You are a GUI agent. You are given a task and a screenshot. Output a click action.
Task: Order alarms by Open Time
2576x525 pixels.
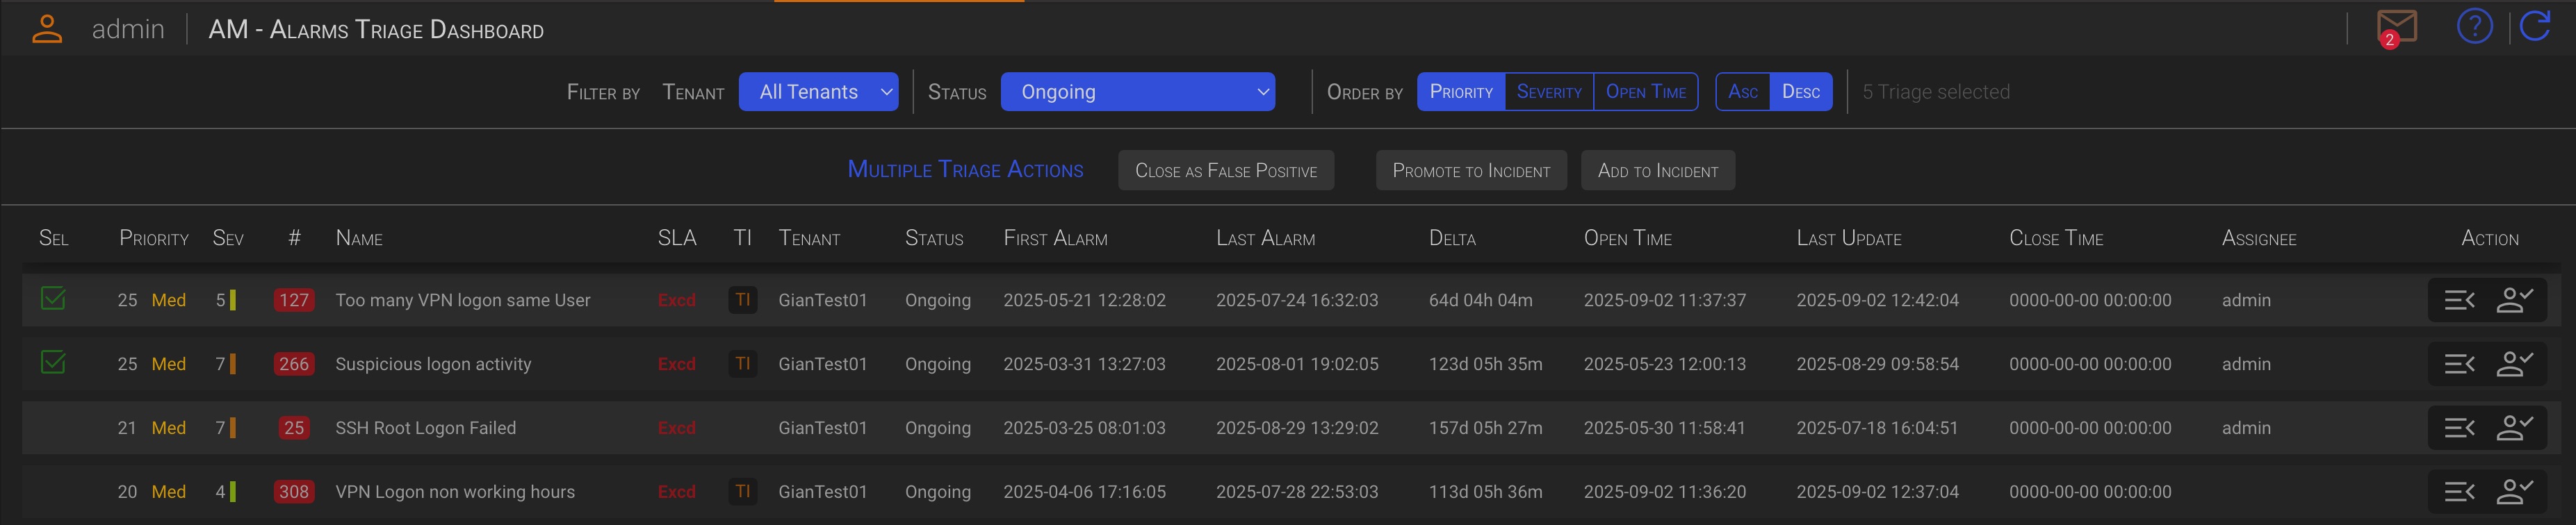(1645, 92)
